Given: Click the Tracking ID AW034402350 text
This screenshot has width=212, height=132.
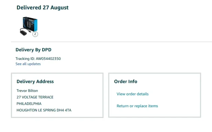Looking at the screenshot, I should coord(38,59).
